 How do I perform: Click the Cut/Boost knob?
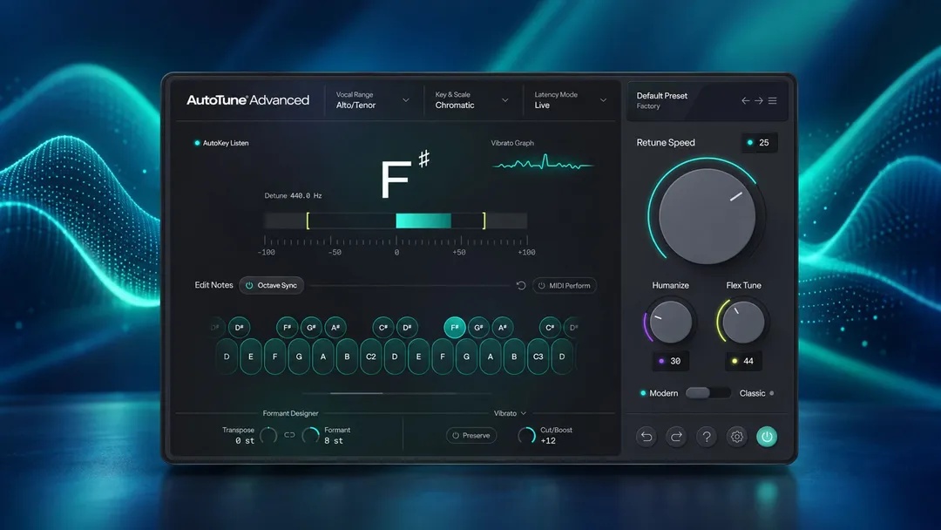pyautogui.click(x=526, y=435)
